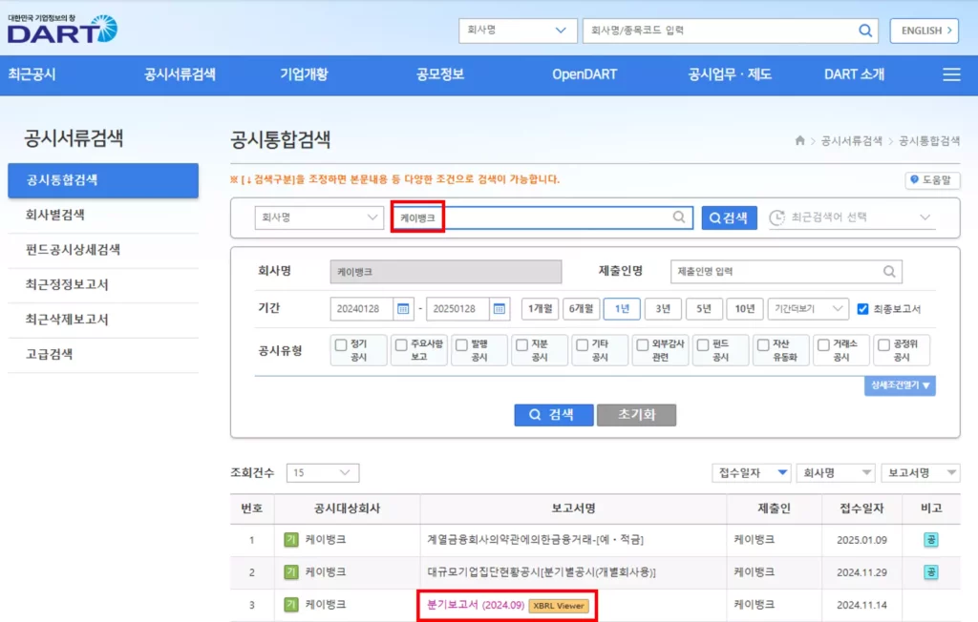Click the green 기 icon in row 1
Viewport: 978px width, 622px height.
point(290,540)
